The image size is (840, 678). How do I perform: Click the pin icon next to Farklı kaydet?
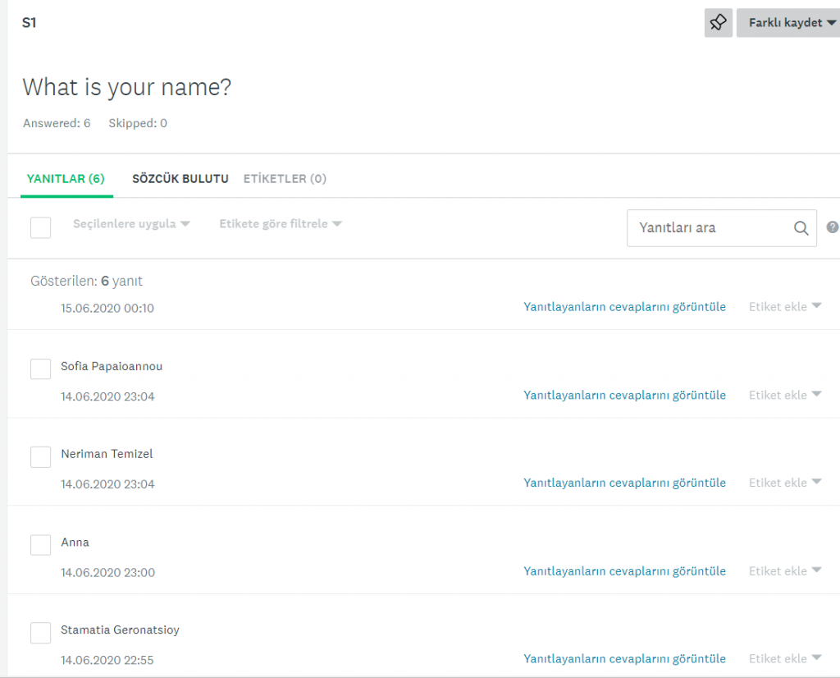(718, 23)
